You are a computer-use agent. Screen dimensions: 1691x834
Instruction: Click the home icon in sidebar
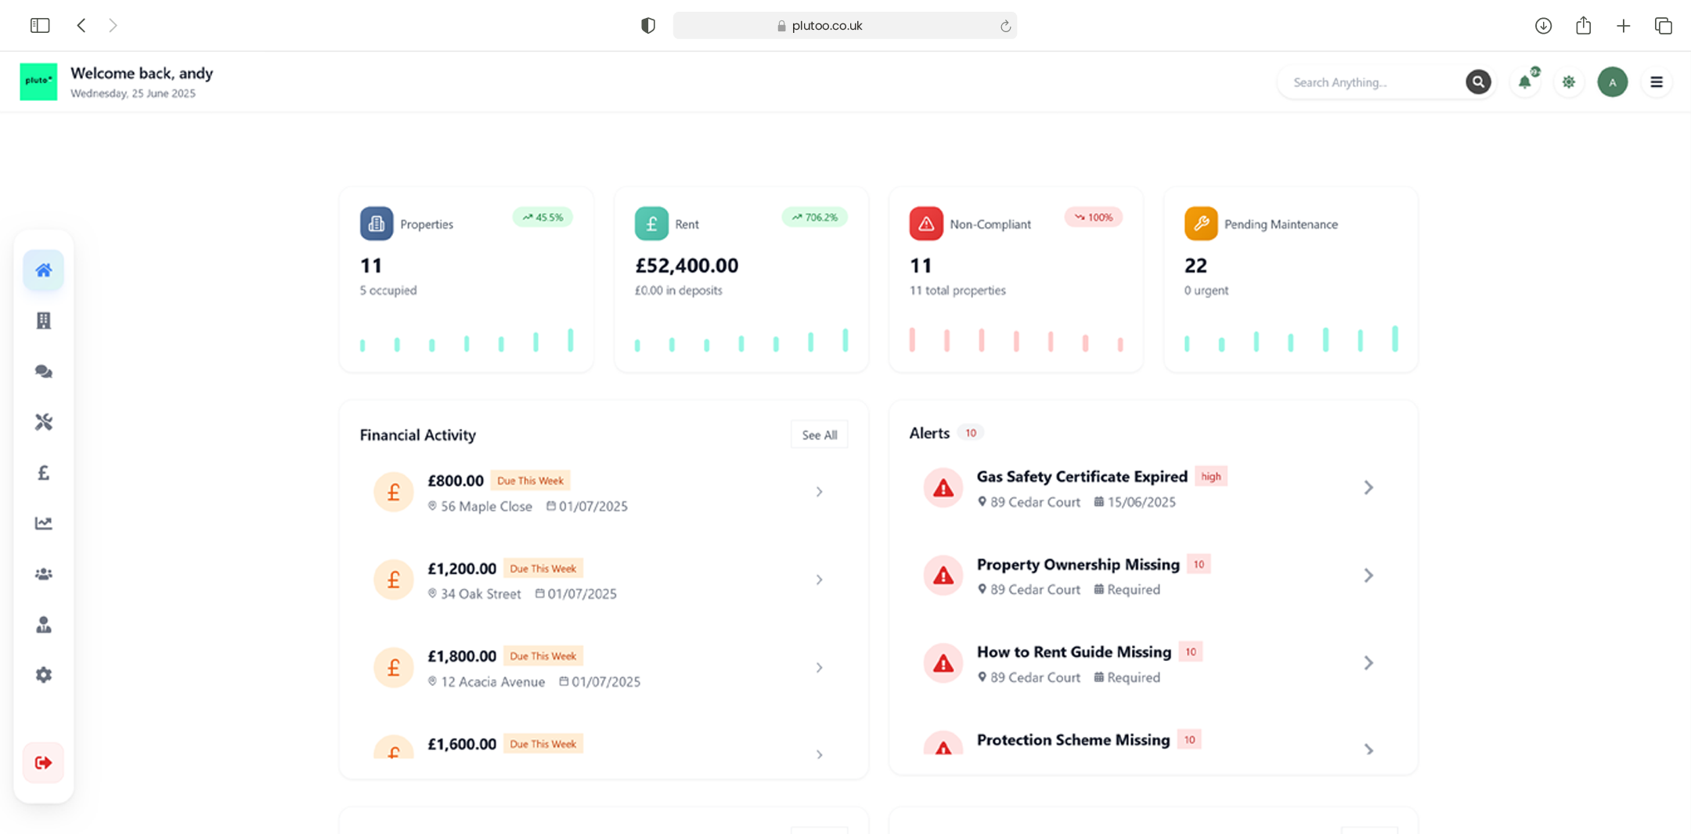click(44, 270)
